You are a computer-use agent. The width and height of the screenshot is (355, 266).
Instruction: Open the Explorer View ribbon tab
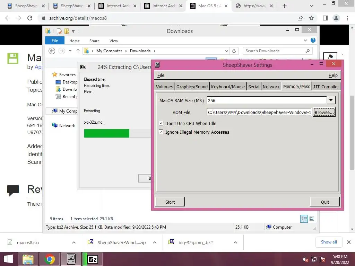114,41
